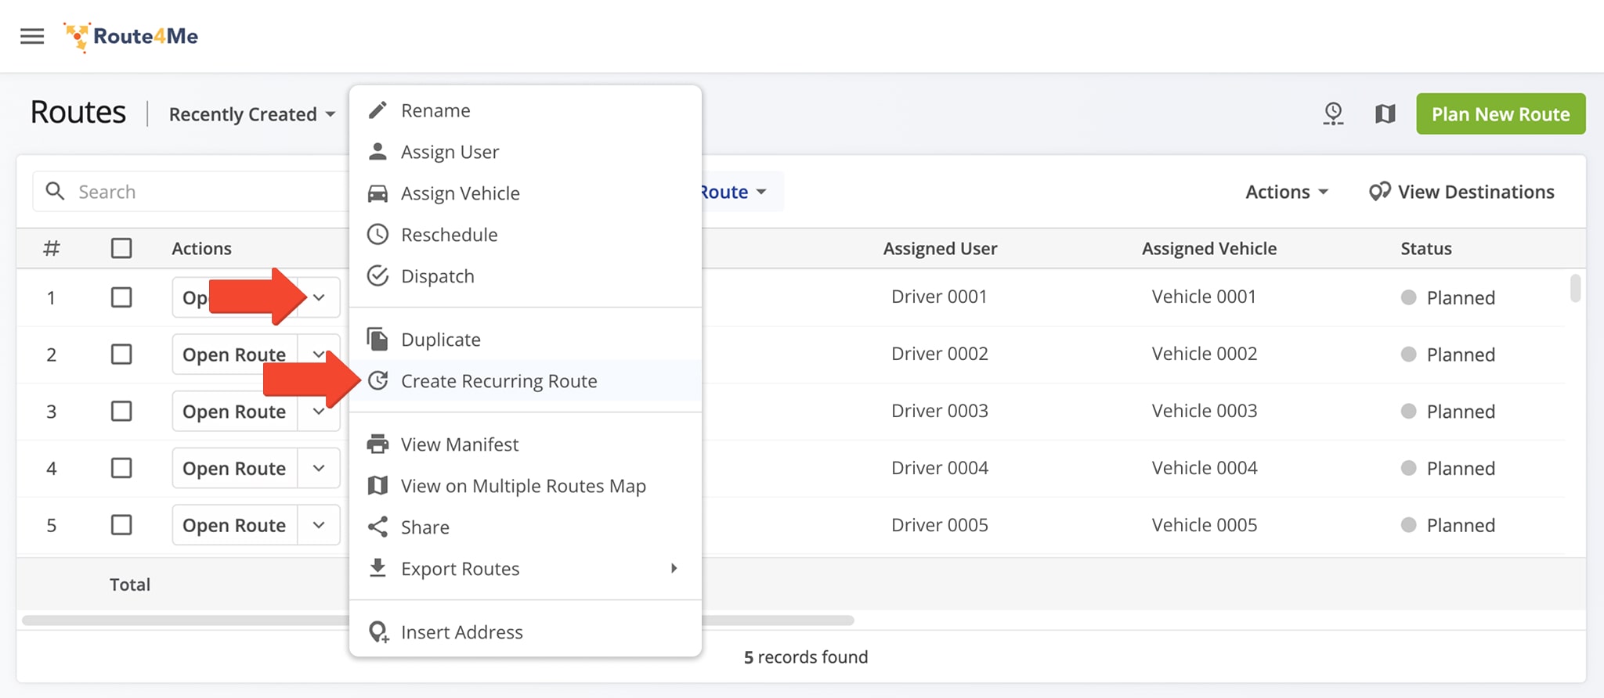
Task: Click the search magnifier icon
Action: (55, 191)
